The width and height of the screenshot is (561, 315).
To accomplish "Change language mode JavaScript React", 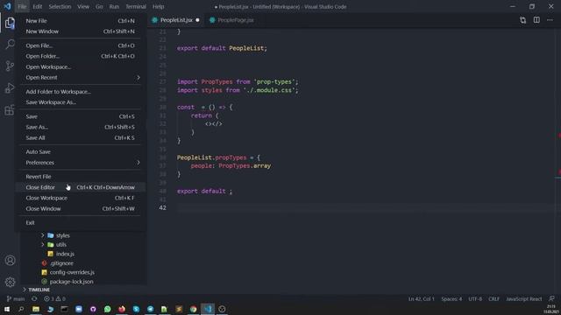I will (x=524, y=299).
